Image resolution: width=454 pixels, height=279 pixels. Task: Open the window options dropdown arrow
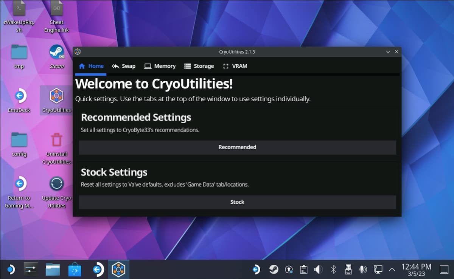(x=388, y=51)
